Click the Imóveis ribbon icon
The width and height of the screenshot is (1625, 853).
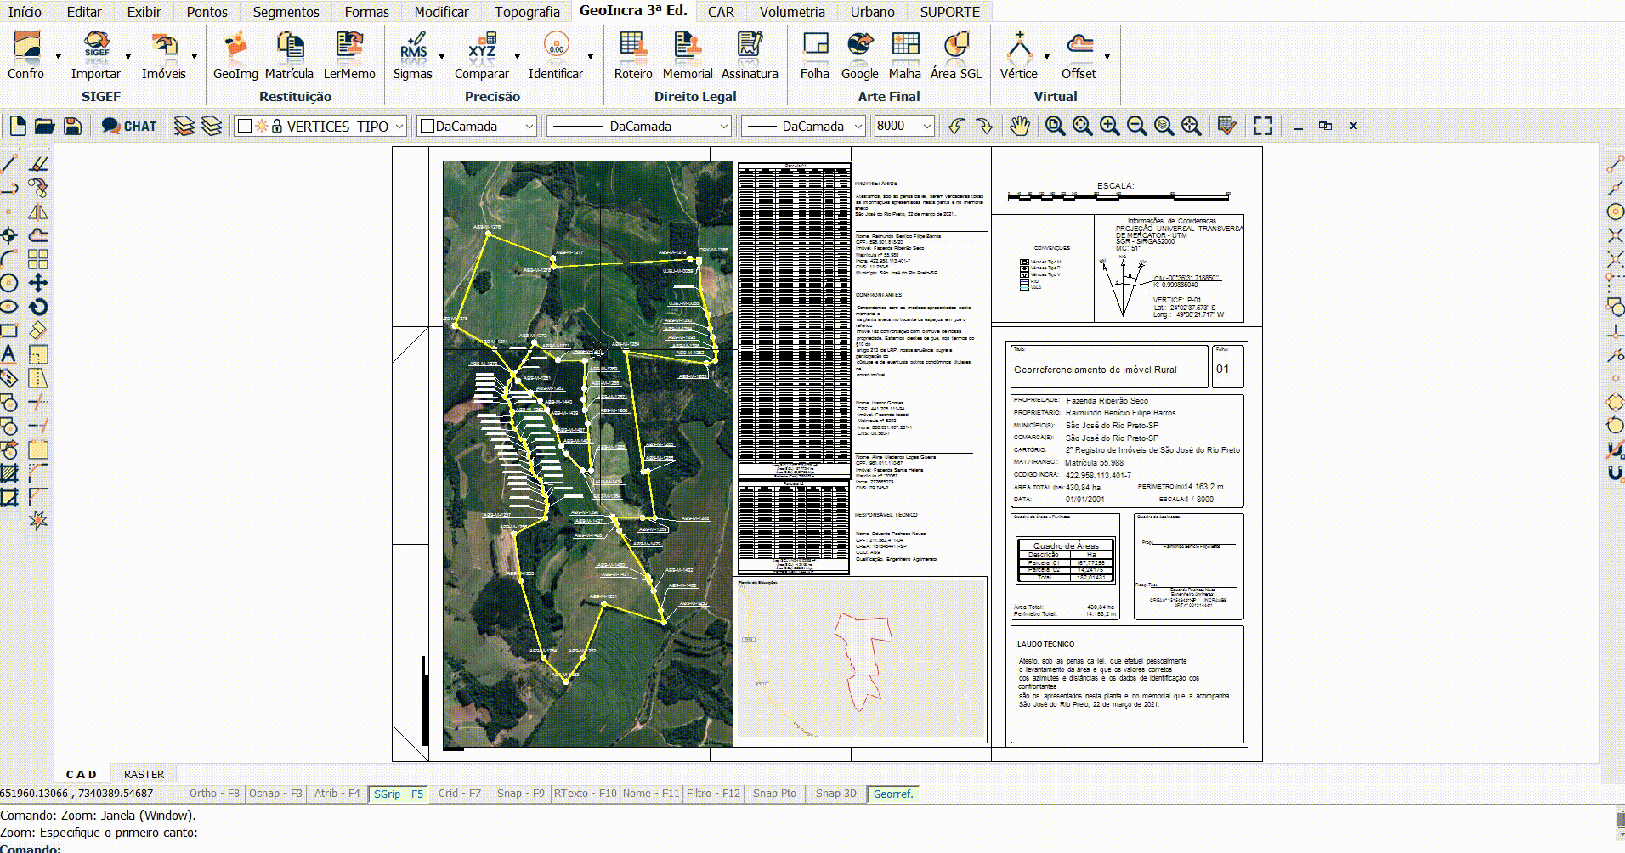(163, 55)
